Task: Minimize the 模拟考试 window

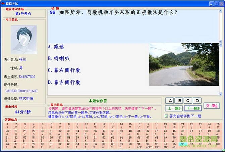Action: (x=211, y=4)
